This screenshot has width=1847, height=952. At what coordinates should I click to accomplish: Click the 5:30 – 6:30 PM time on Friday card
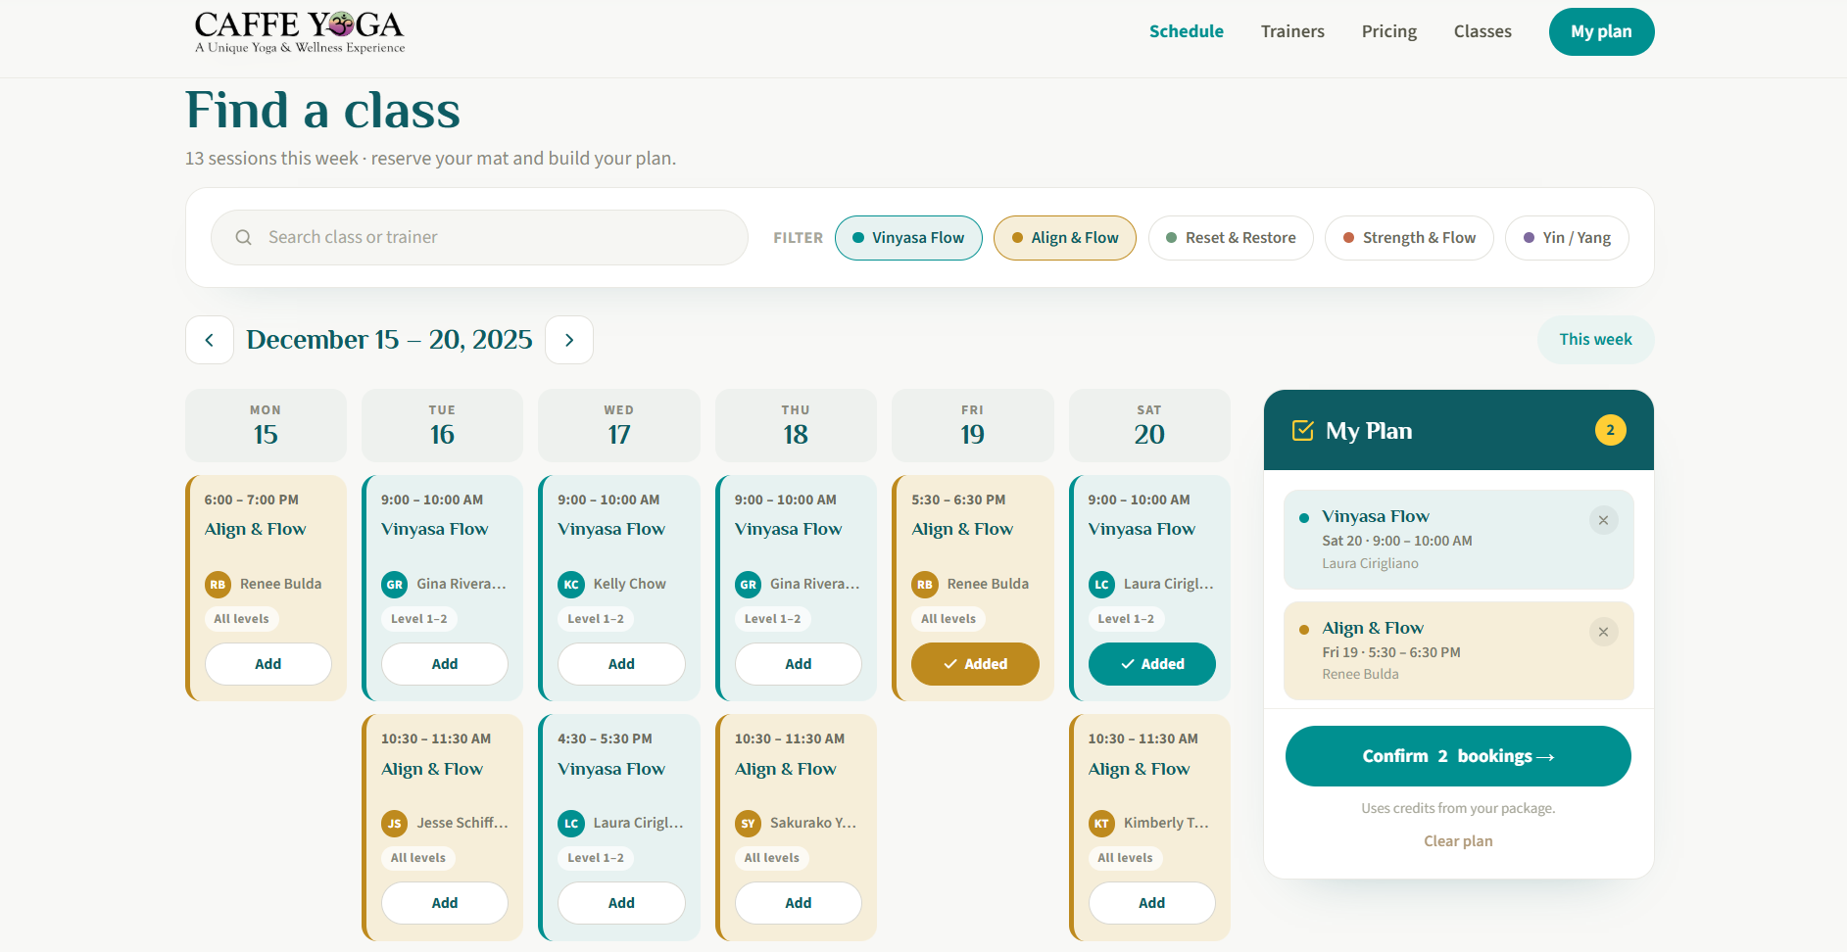click(958, 500)
